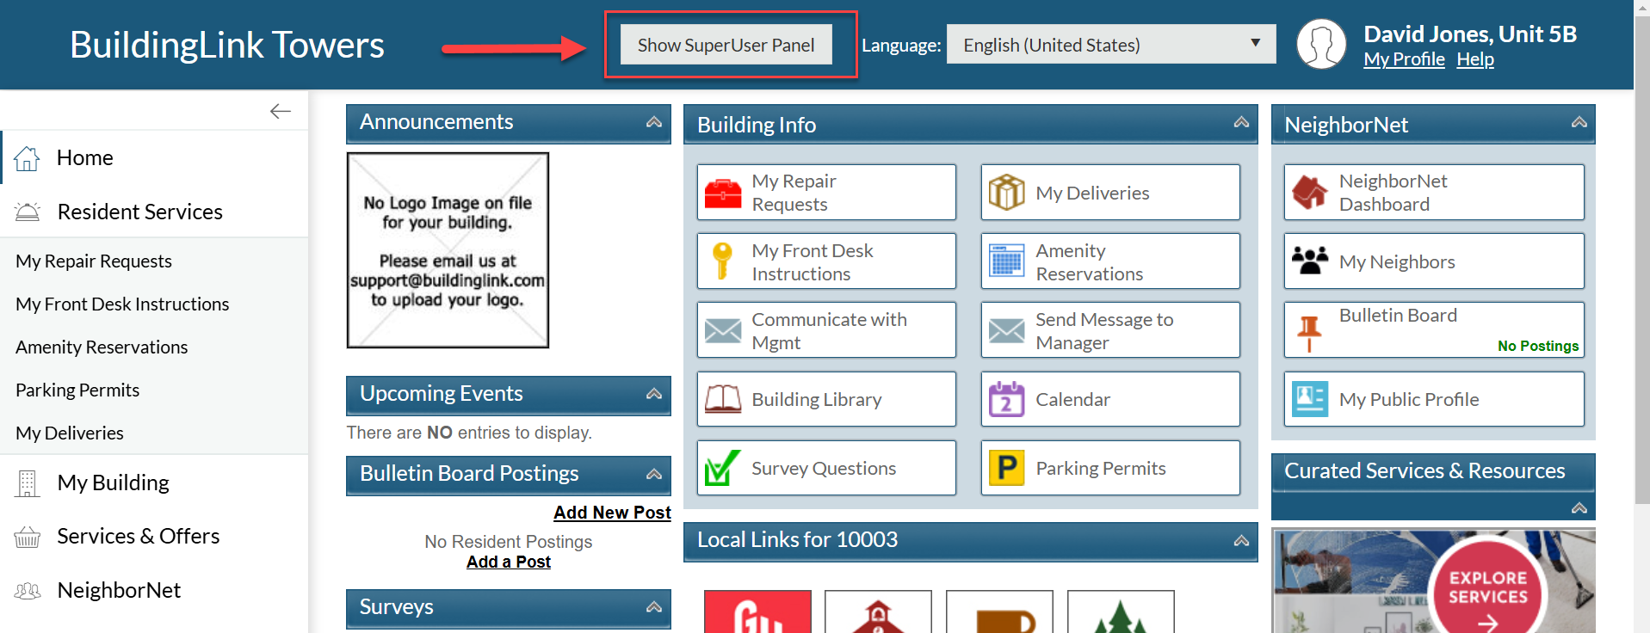Viewport: 1650px width, 633px height.
Task: Click the Communicate with Mgmt envelope icon
Action: click(x=723, y=330)
